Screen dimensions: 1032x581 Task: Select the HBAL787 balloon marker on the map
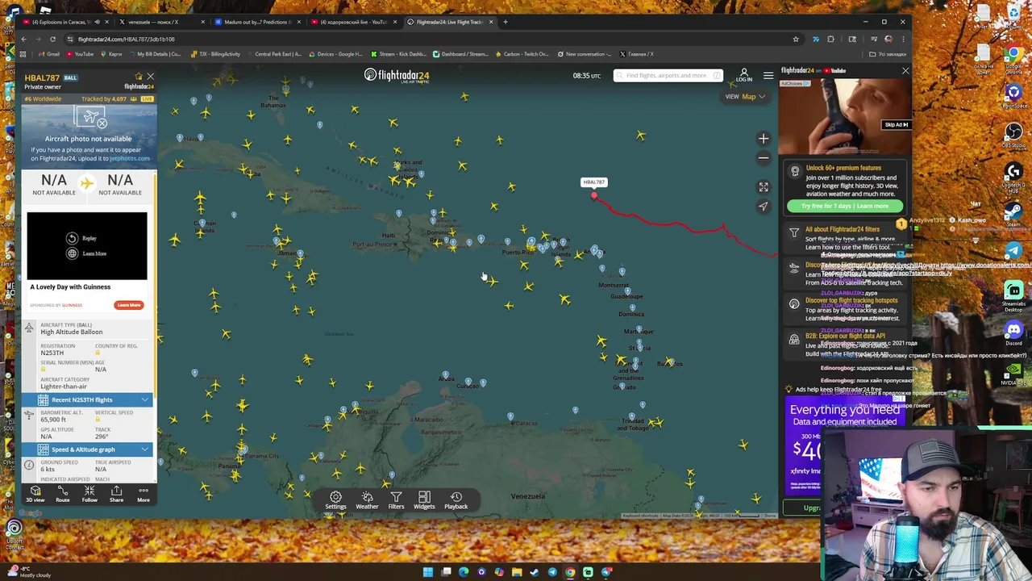tap(594, 194)
